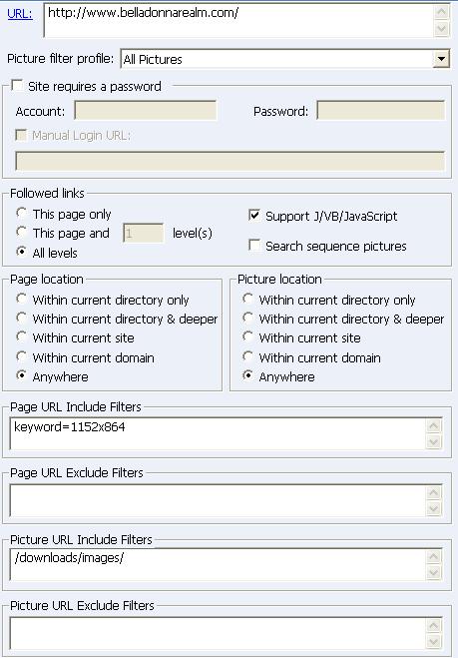Select Page location Within current domain
Viewport: 458px width, 658px height.
coord(21,356)
